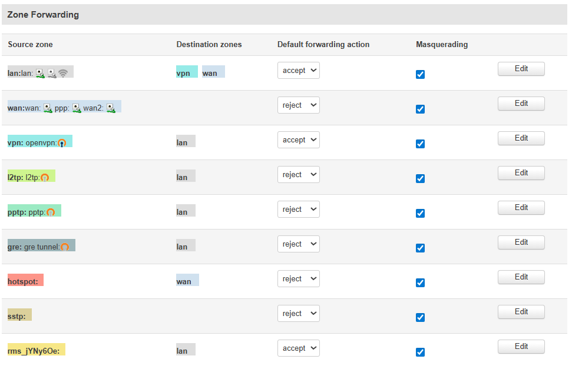Disable masquerading for hotspot zone

pyautogui.click(x=420, y=282)
